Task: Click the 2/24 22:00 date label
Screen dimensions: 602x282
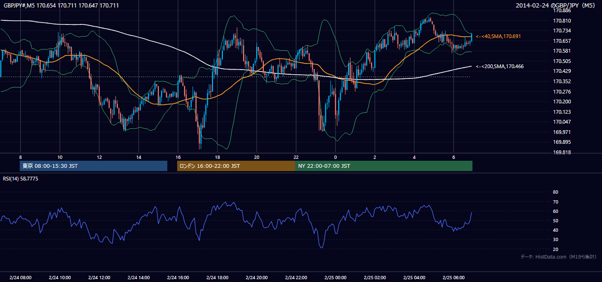Action: coord(296,278)
